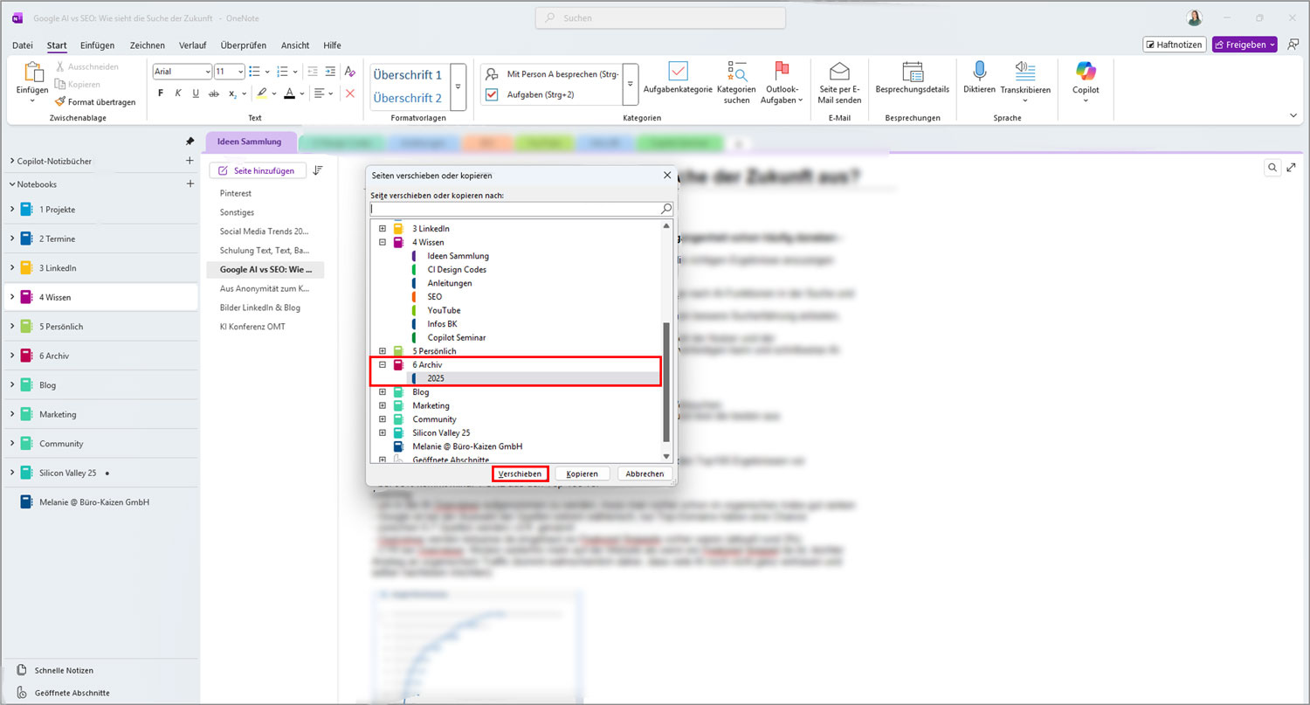The width and height of the screenshot is (1310, 705).
Task: Open the Copilot assistant
Action: pos(1086,79)
